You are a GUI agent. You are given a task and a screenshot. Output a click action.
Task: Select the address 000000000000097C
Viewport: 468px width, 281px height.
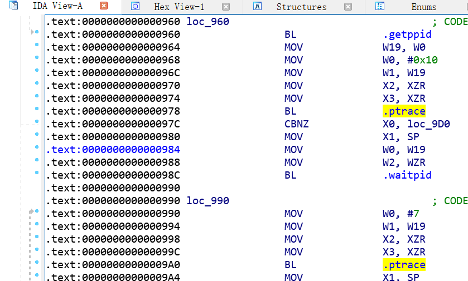coord(131,124)
